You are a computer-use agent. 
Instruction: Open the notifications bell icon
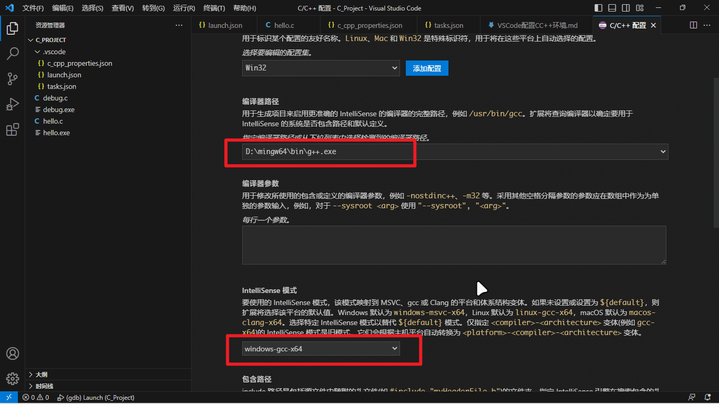[708, 398]
